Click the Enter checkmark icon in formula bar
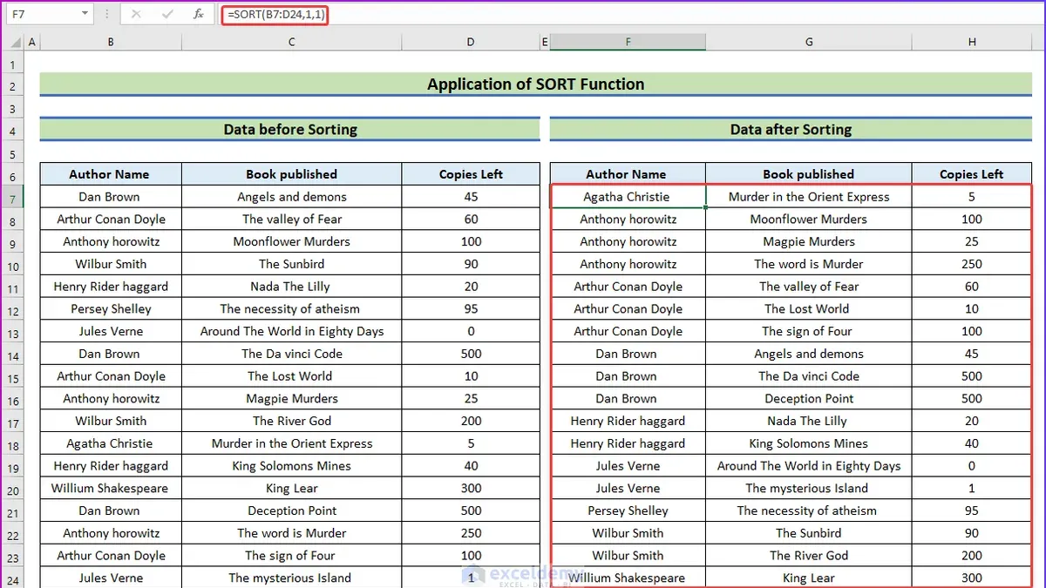Image resolution: width=1046 pixels, height=588 pixels. click(x=167, y=14)
